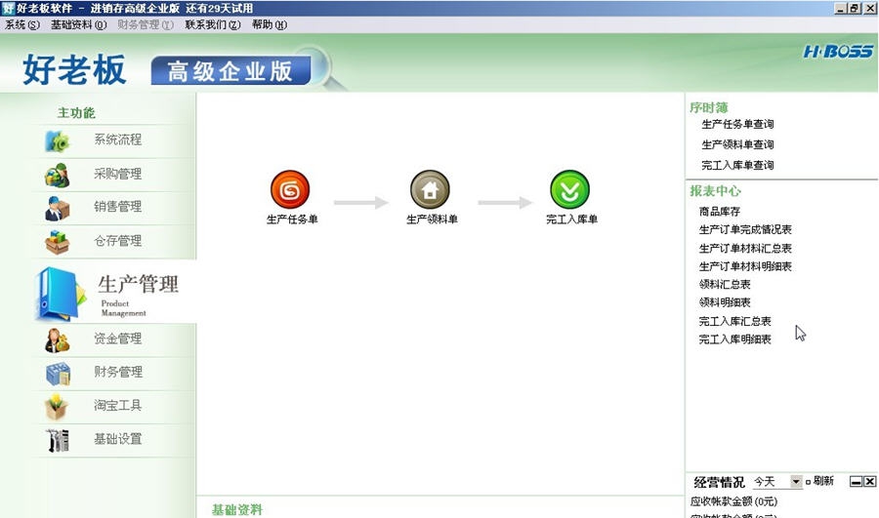
Task: Open the 完工入库单 green arrow icon
Action: (569, 190)
